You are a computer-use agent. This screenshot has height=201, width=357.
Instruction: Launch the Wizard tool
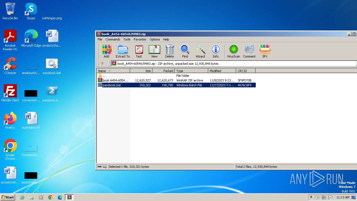(x=200, y=51)
